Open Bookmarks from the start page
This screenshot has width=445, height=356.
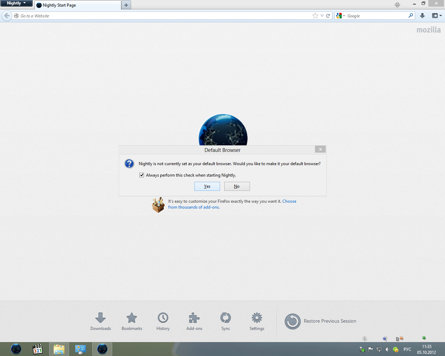click(132, 321)
